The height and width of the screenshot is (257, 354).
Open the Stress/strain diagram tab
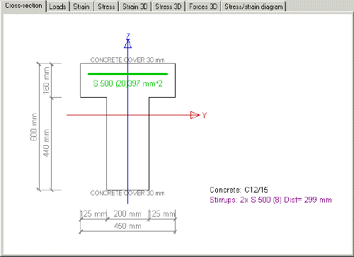click(x=253, y=6)
